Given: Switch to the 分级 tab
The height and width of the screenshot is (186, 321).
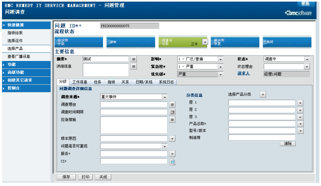Looking at the screenshot, I should (x=63, y=82).
